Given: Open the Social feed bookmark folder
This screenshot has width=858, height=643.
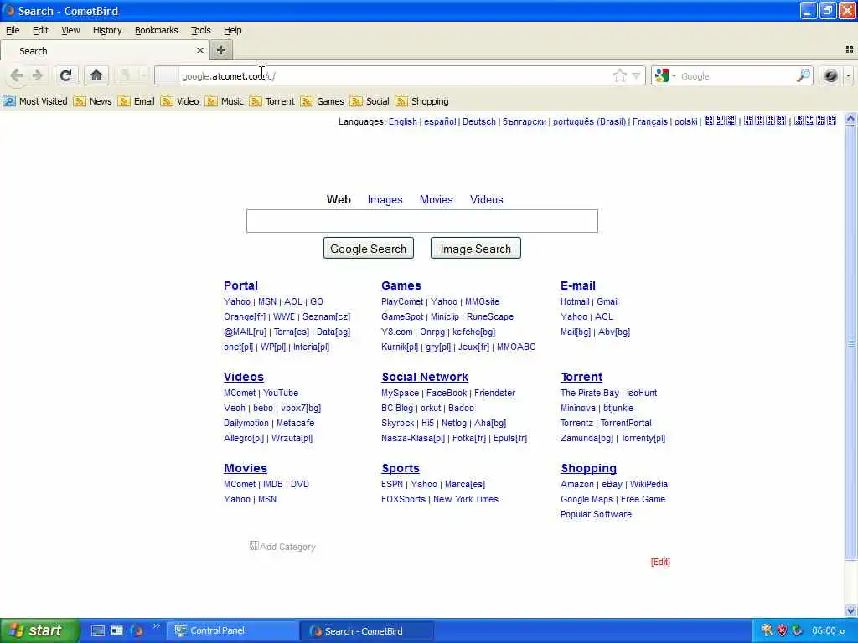Looking at the screenshot, I should coord(370,101).
